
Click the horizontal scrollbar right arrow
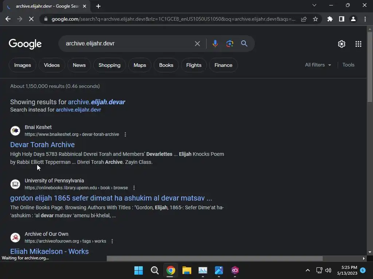click(364, 258)
